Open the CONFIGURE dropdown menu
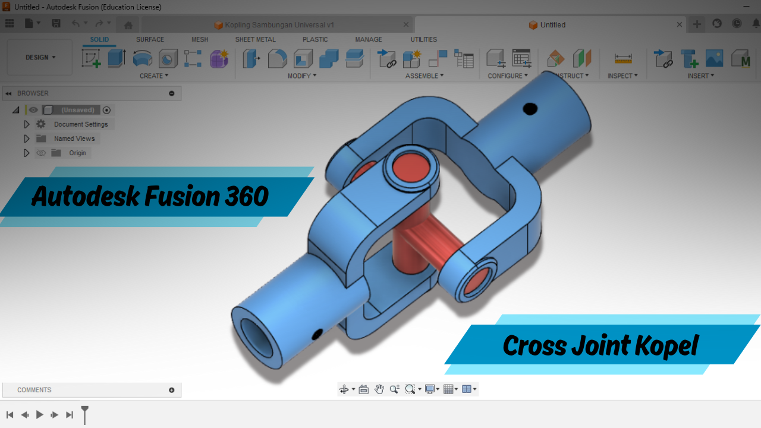Viewport: 761px width, 428px height. pos(508,75)
